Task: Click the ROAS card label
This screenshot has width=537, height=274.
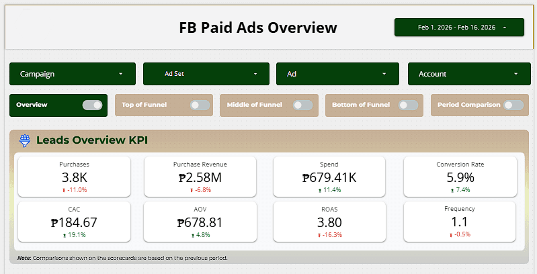Action: tap(329, 210)
